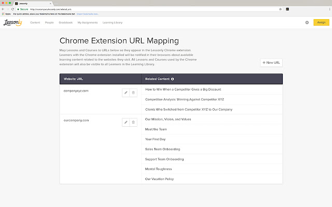Click the Related Content info icon
Viewport: 332px width, 207px height.
click(172, 79)
